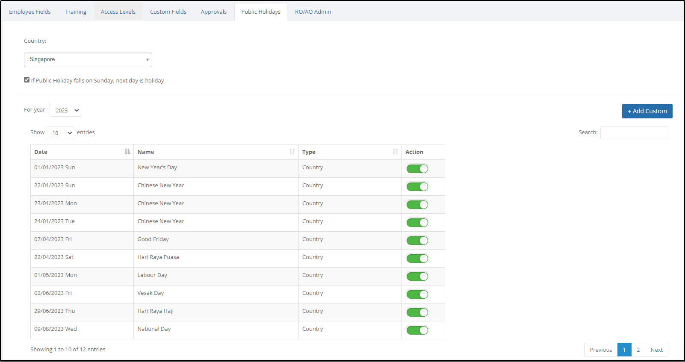Viewport: 685px width, 362px height.
Task: Select the date cell 07/04/2023 Fri
Action: click(82, 241)
